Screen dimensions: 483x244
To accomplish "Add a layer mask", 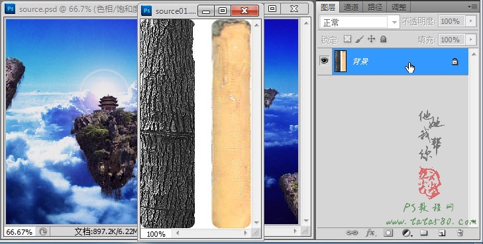I will point(388,233).
